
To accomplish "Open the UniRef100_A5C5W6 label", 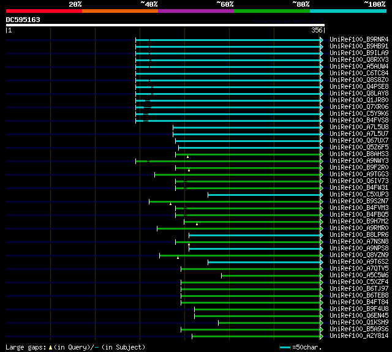I will click(x=359, y=275).
